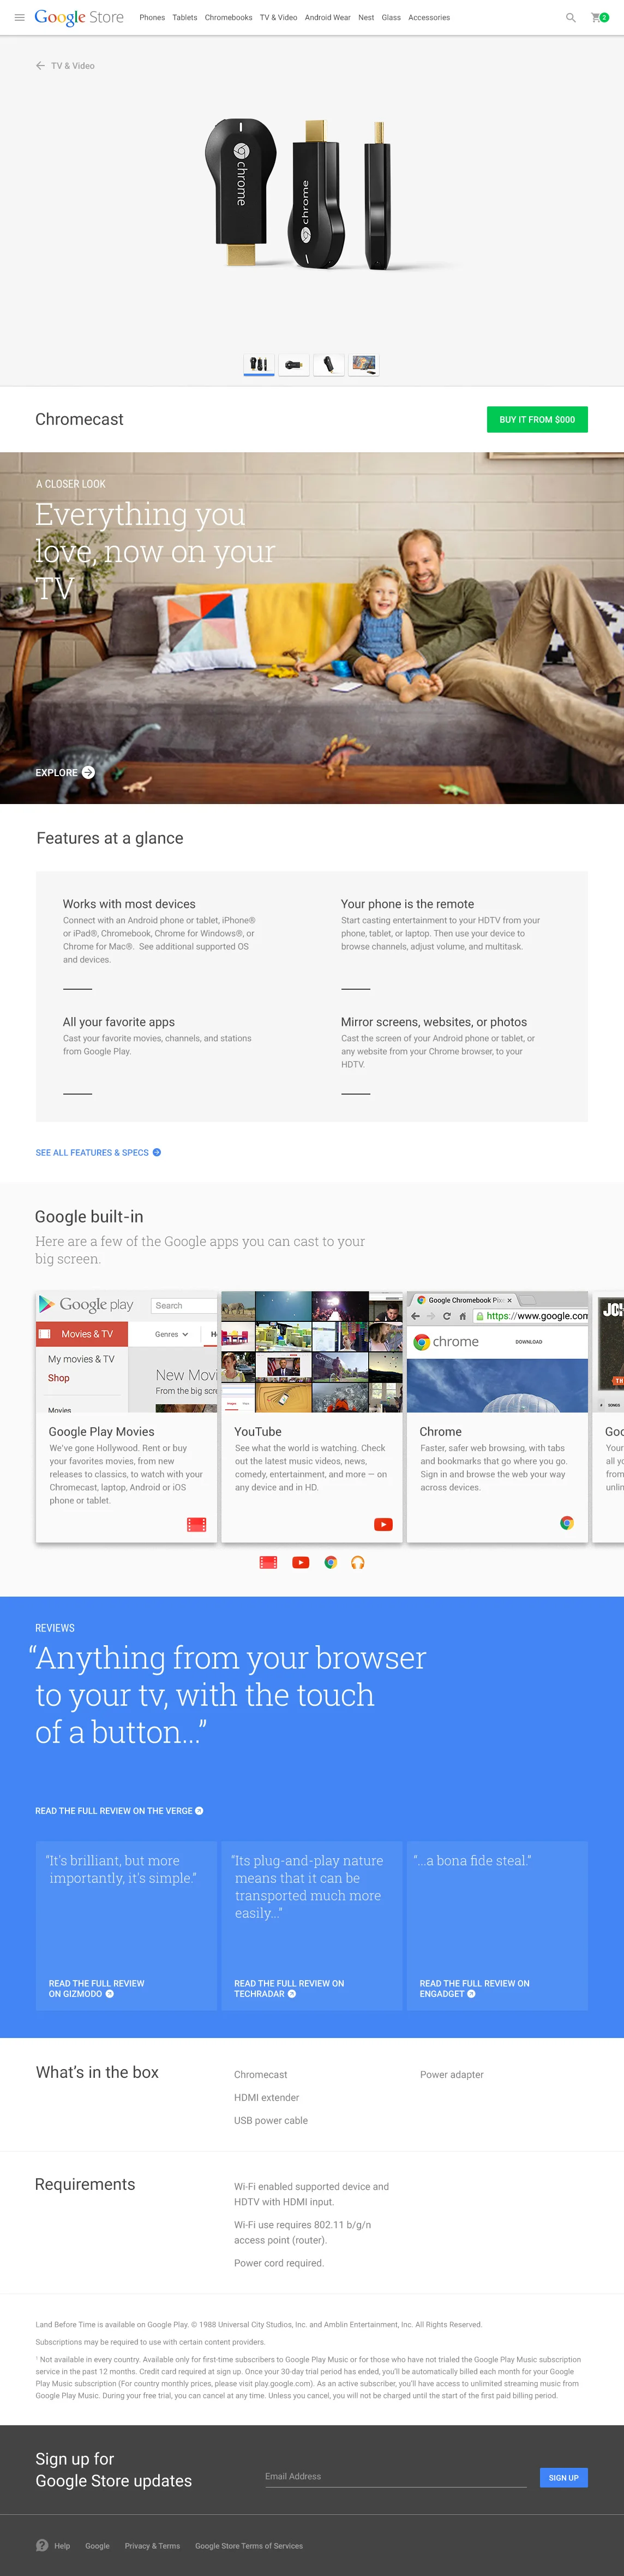Click the Chrome browser screenshot image
The width and height of the screenshot is (624, 2576).
(497, 1351)
